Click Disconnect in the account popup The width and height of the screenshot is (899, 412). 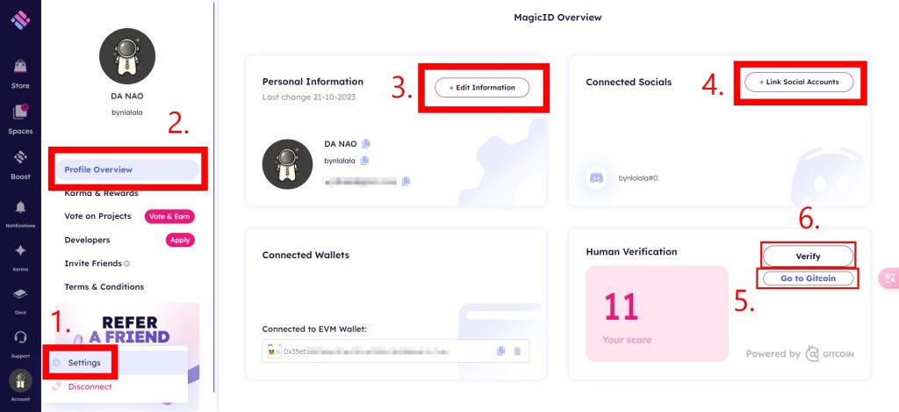pyautogui.click(x=90, y=387)
